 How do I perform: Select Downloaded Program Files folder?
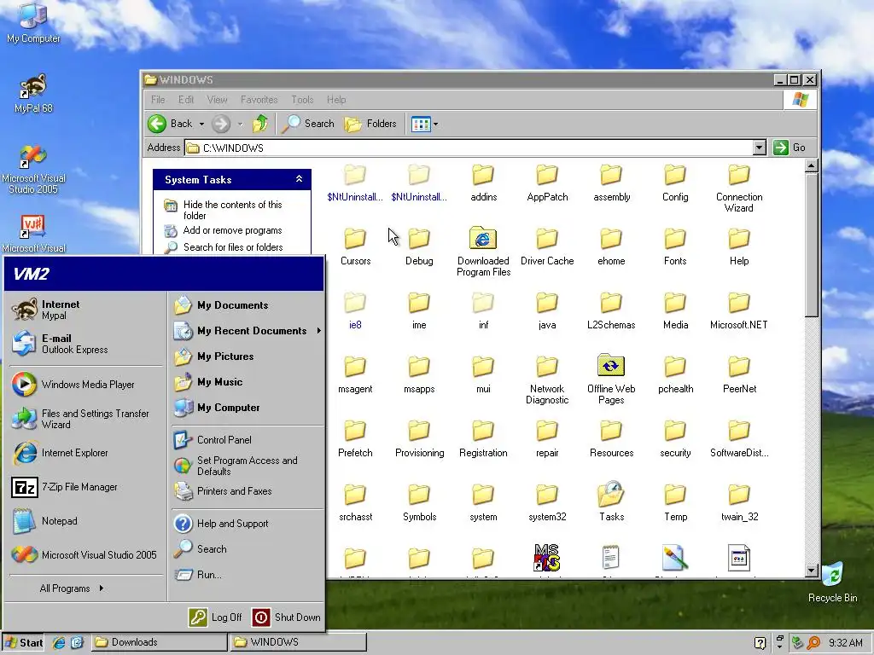tap(483, 252)
